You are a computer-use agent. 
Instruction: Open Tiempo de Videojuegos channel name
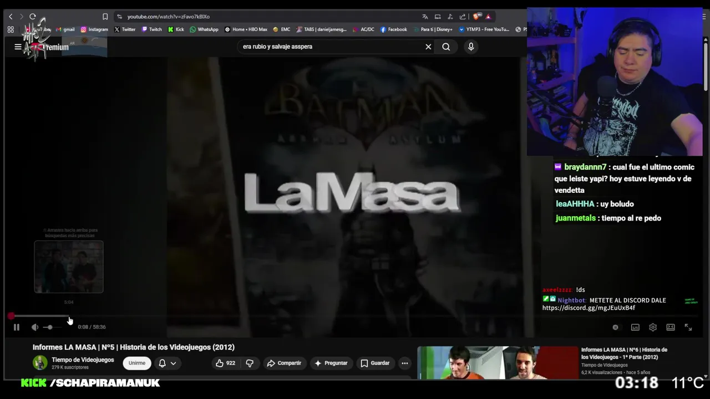[x=83, y=360]
